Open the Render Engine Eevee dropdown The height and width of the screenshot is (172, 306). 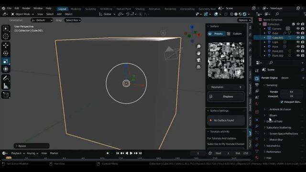pos(292,78)
